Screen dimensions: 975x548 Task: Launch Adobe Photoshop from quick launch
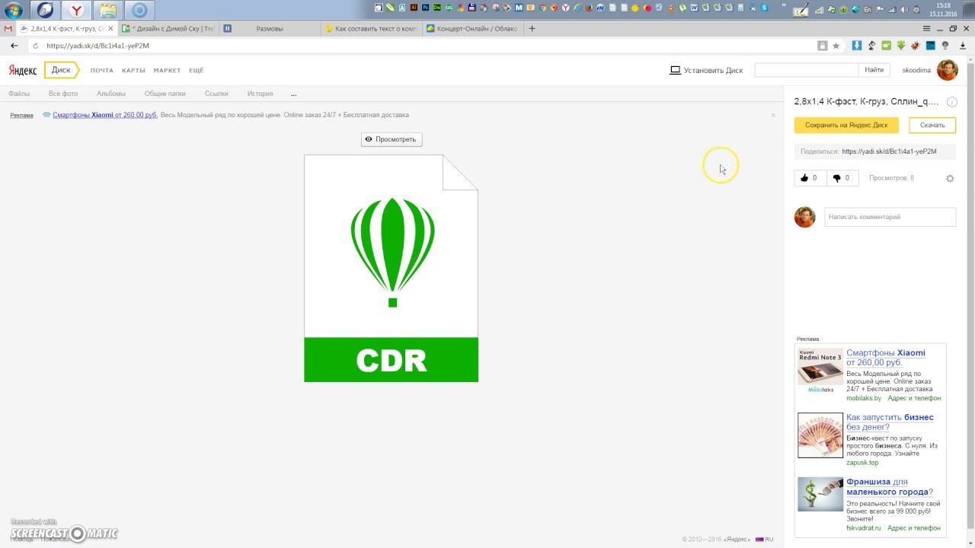click(426, 8)
